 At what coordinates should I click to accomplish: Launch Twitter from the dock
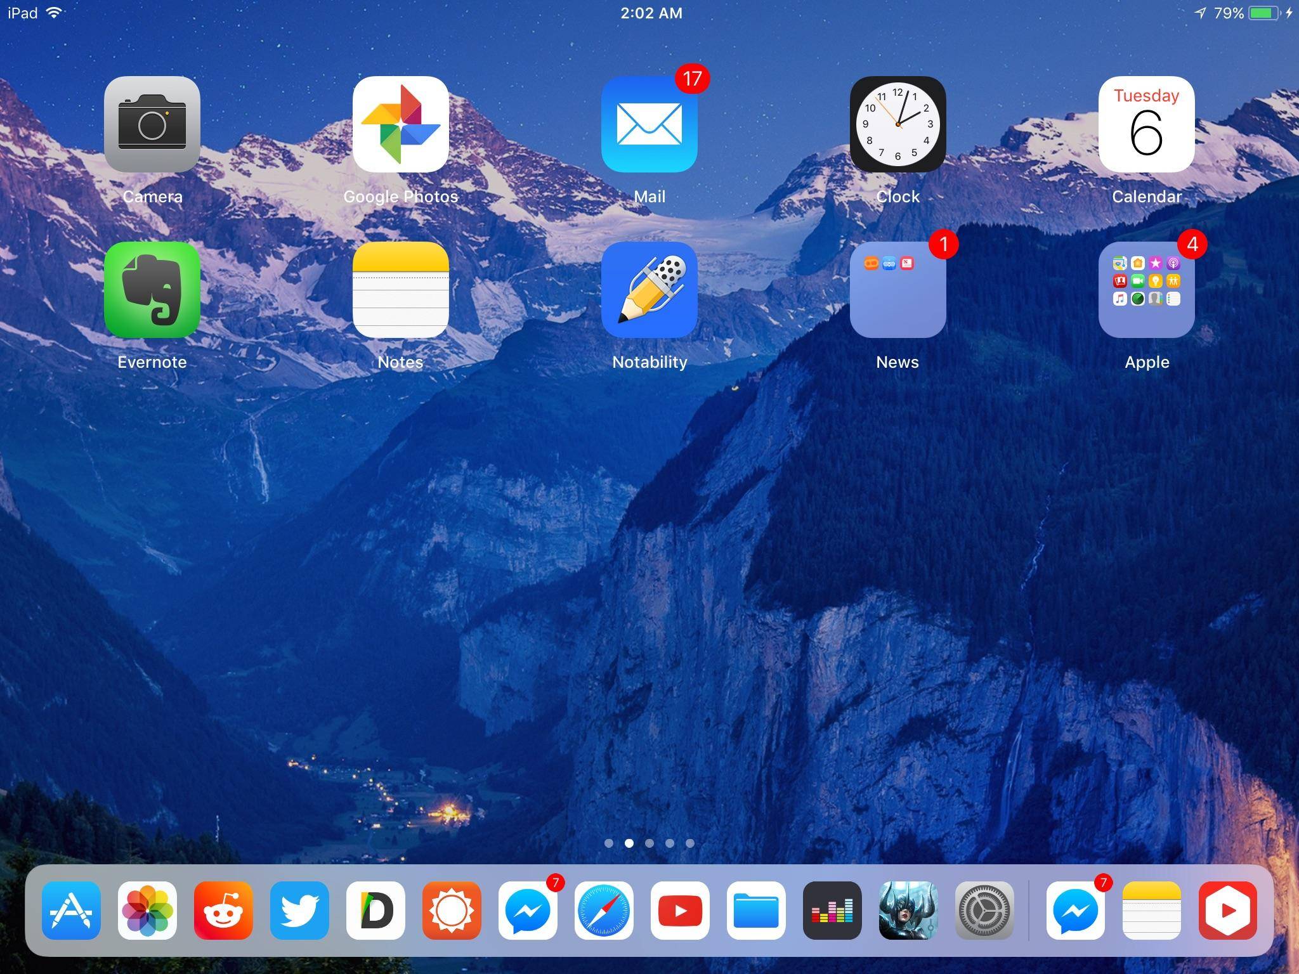[299, 911]
